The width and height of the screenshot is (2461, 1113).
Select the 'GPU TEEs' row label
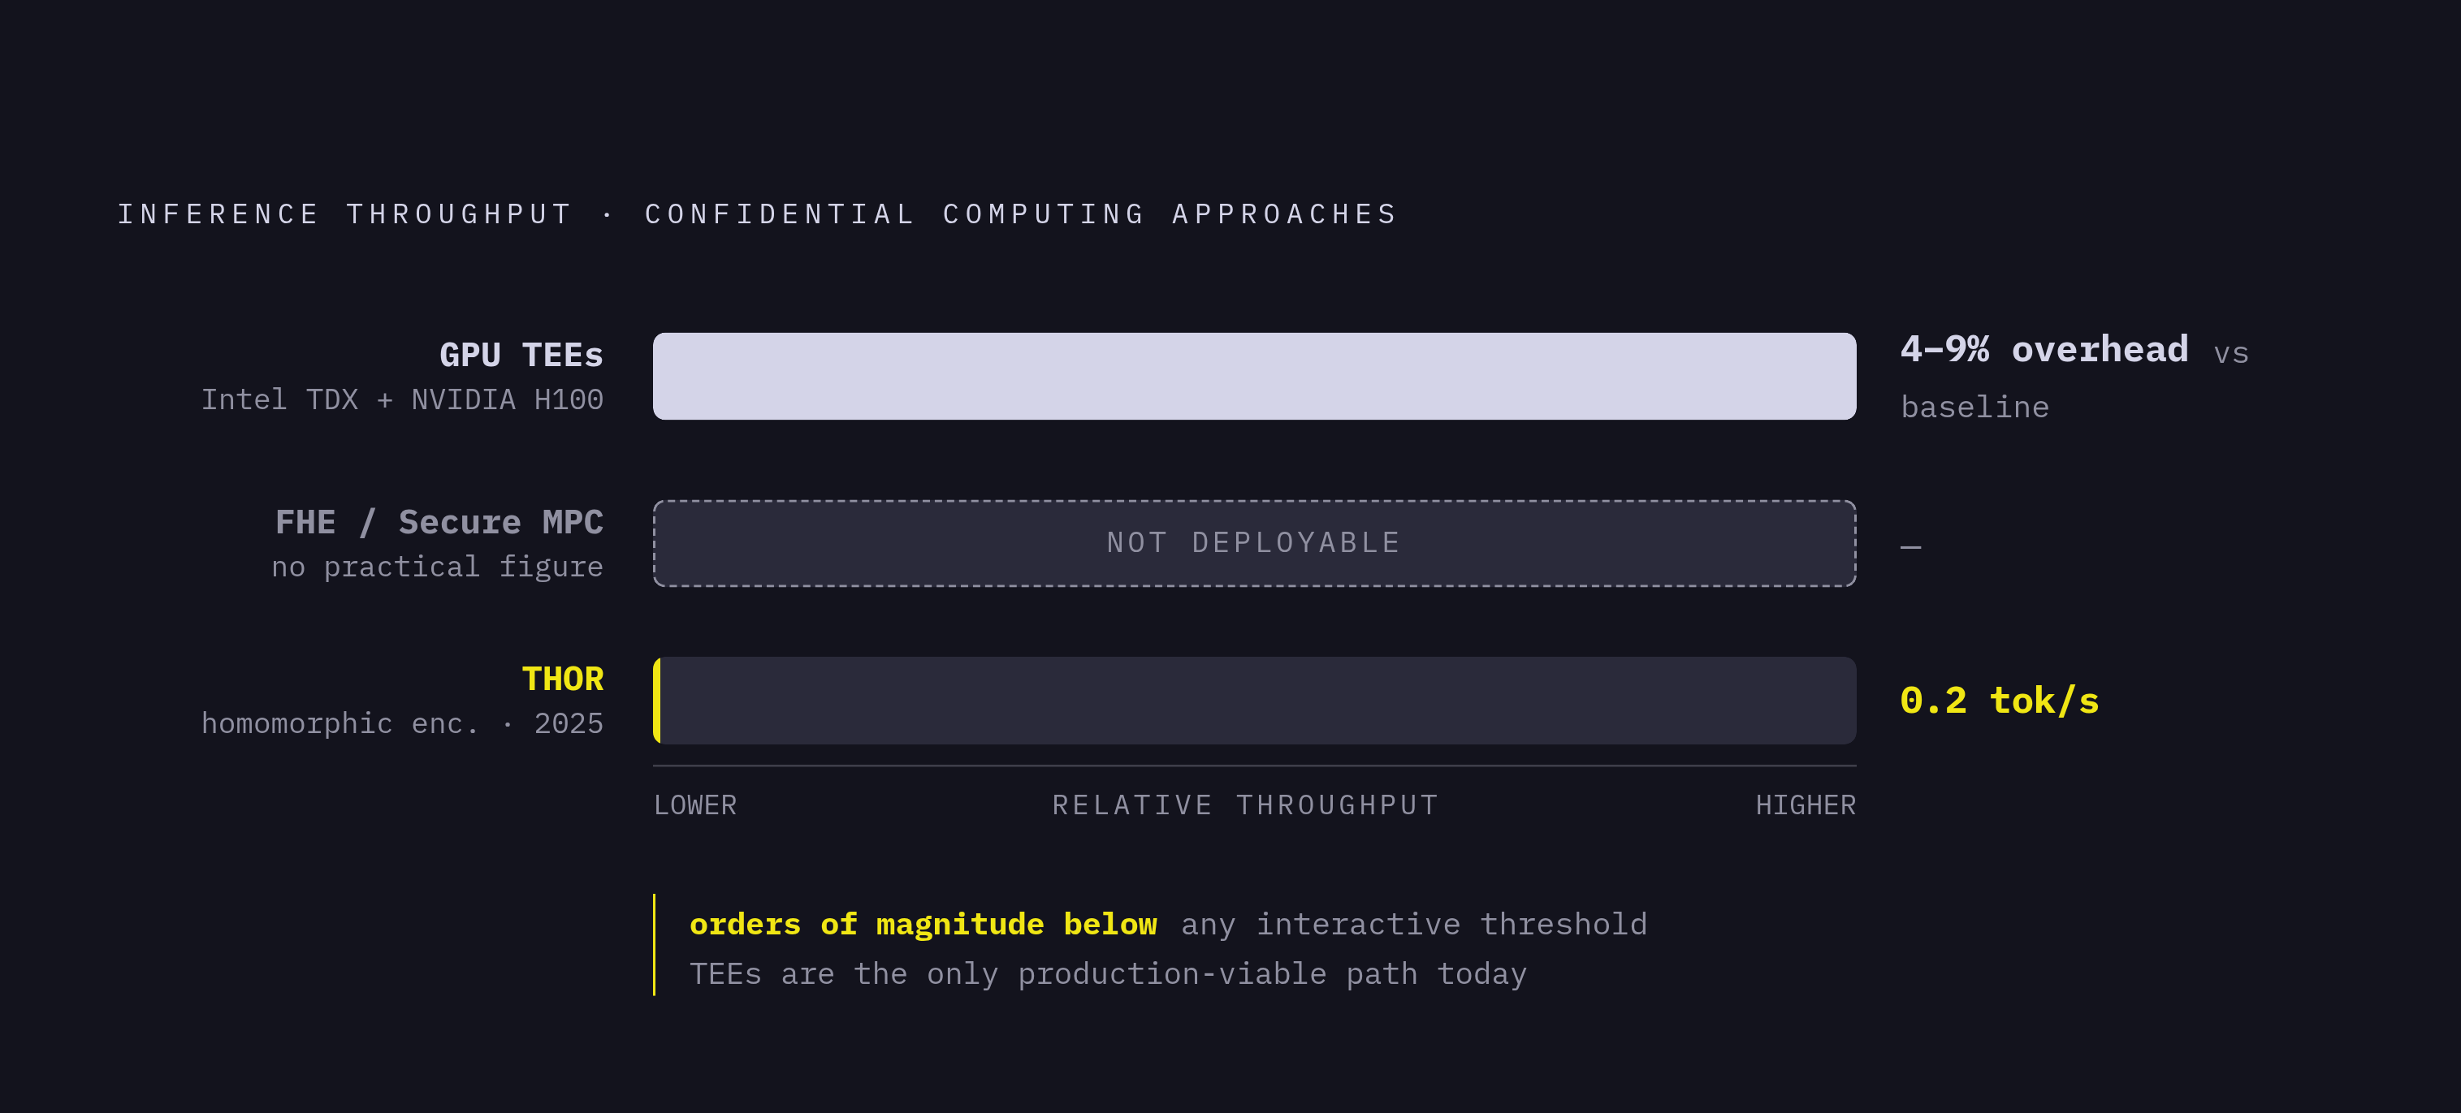point(521,355)
